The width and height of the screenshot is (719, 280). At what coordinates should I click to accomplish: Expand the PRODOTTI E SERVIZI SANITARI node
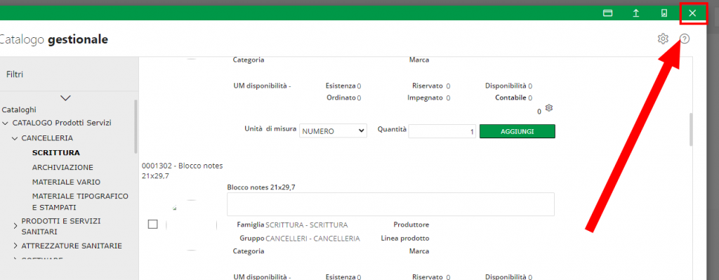point(15,226)
